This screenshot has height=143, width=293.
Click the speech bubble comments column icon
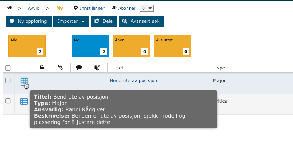coord(79,68)
